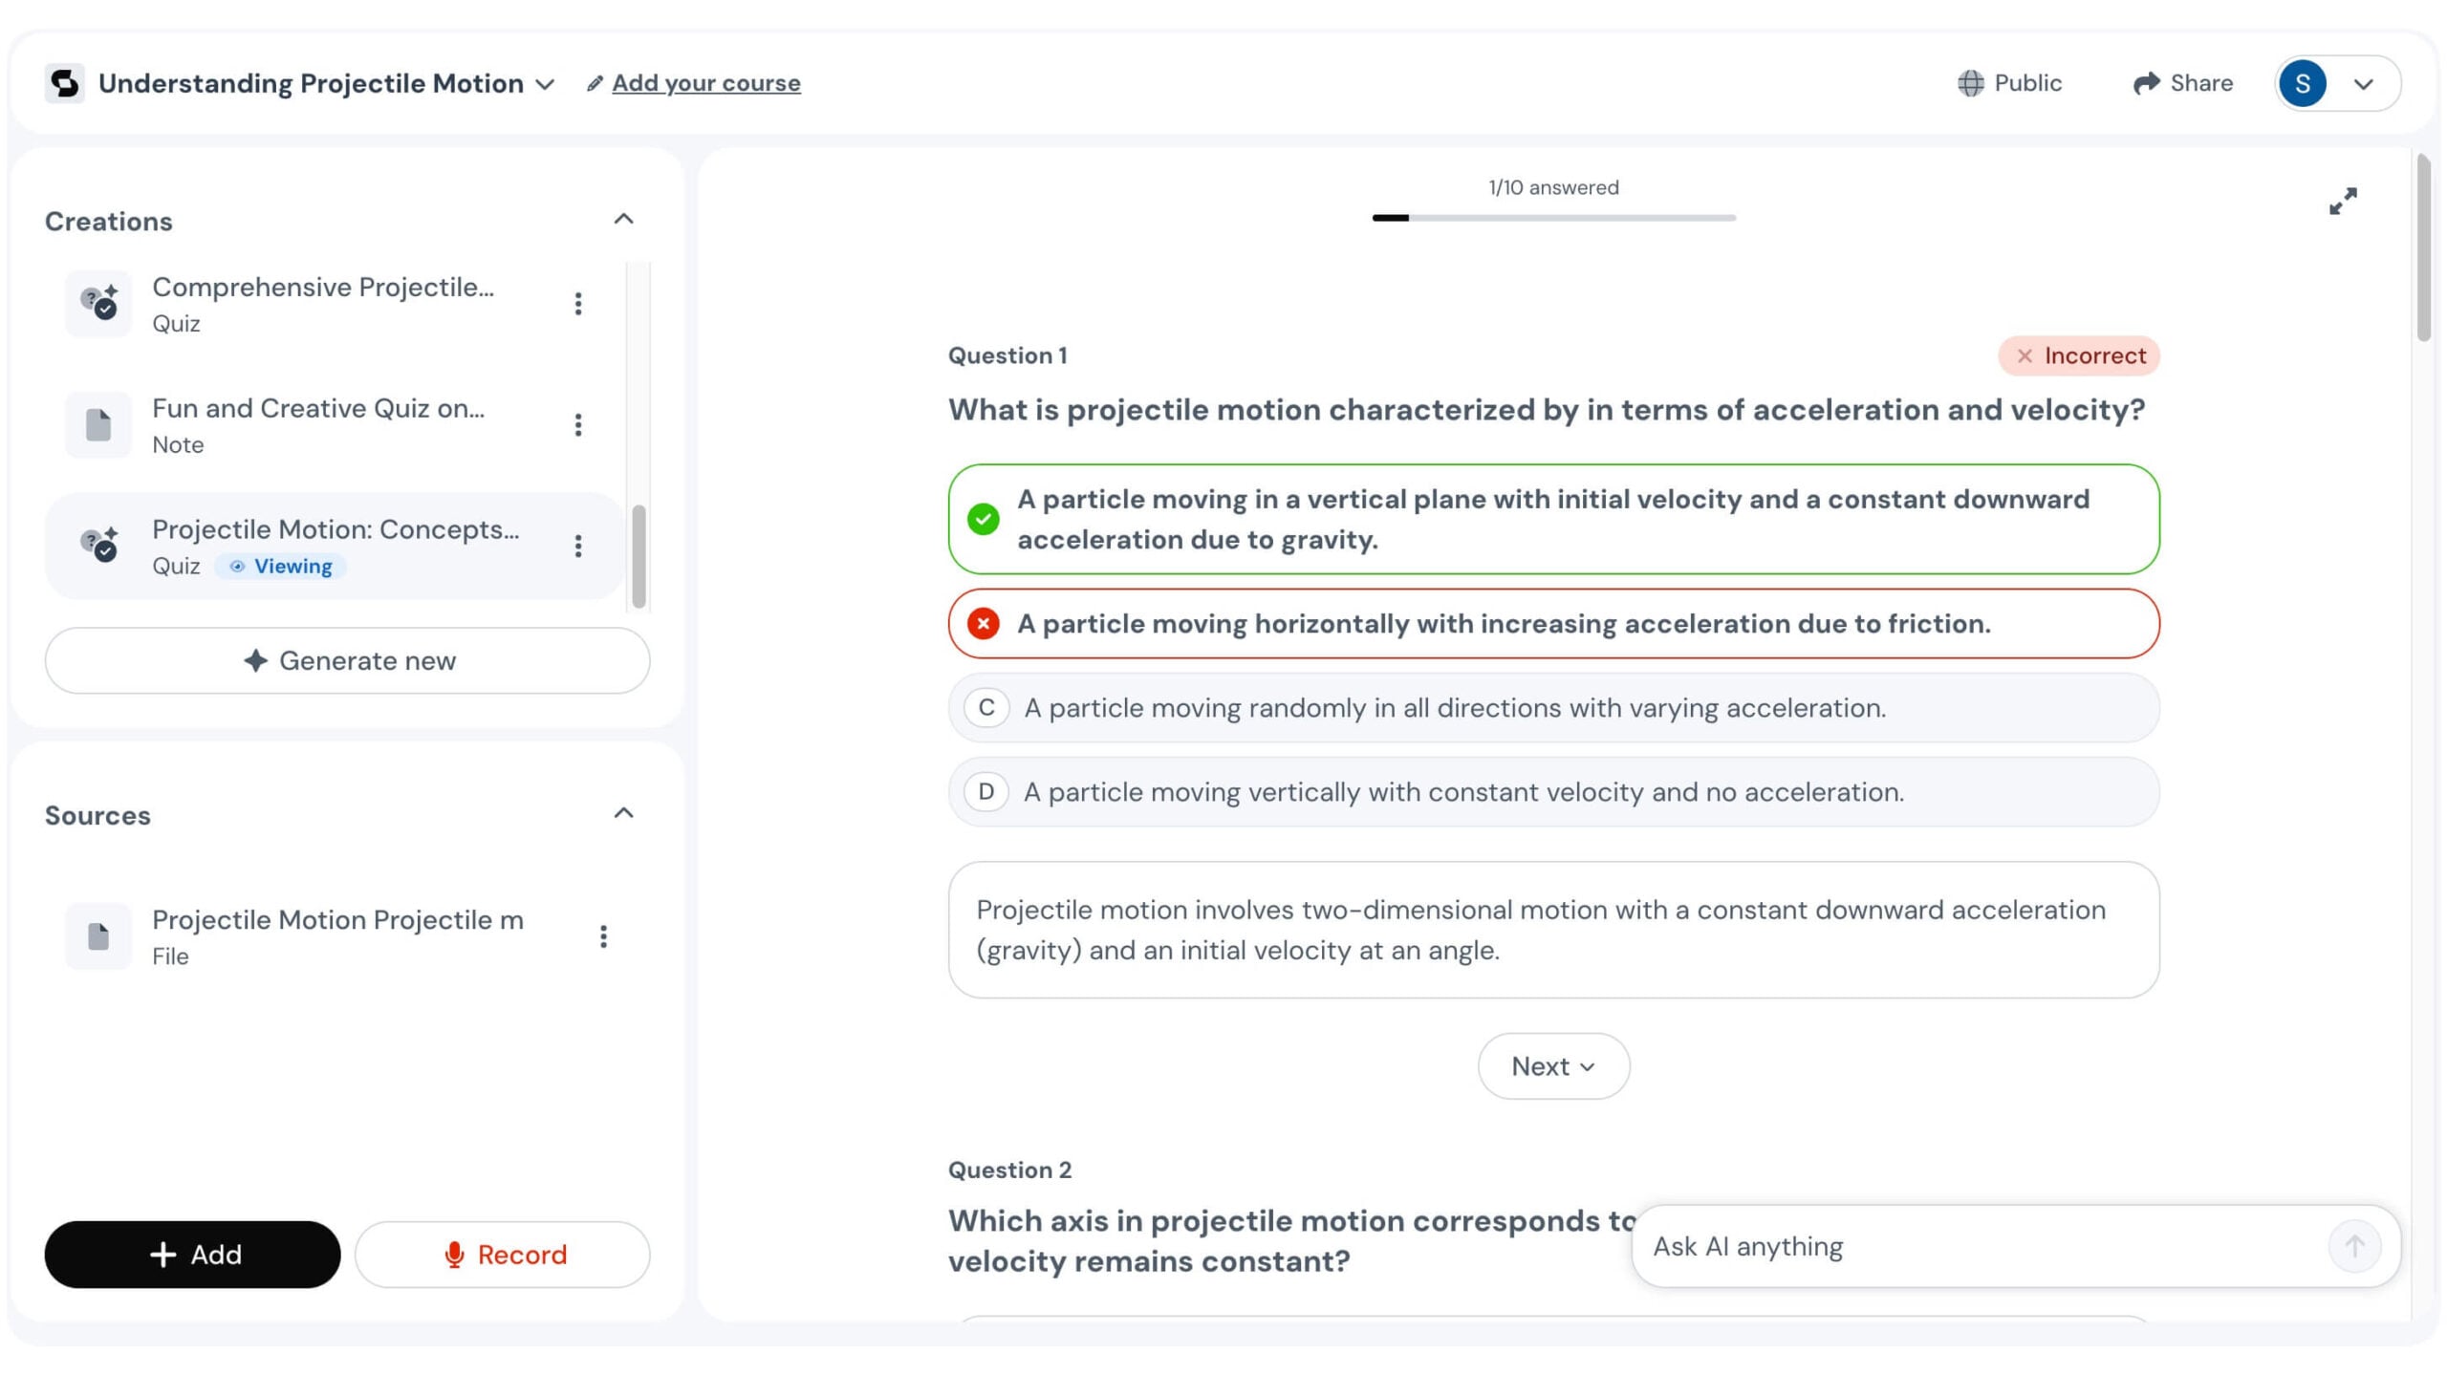Select answer option D about constant velocity

click(x=1553, y=792)
